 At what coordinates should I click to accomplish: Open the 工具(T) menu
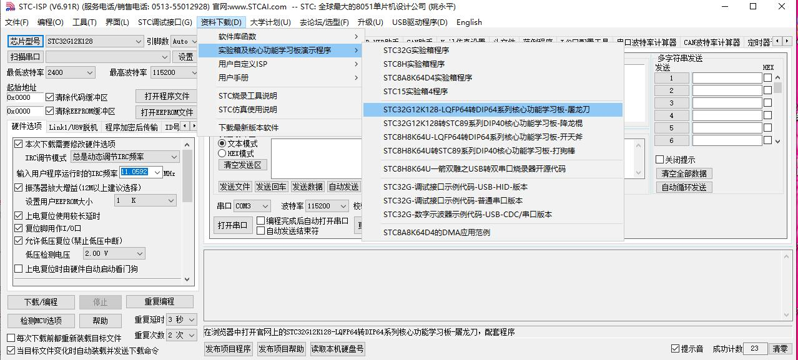[84, 22]
